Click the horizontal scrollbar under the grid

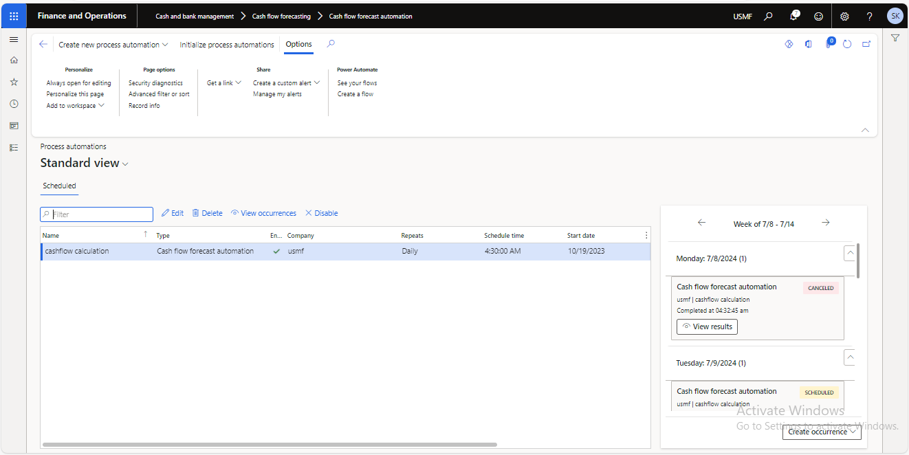270,445
